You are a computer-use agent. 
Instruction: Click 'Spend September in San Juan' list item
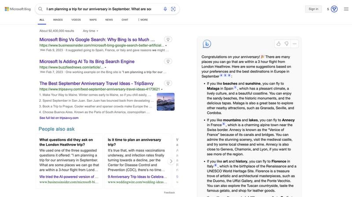96,101
